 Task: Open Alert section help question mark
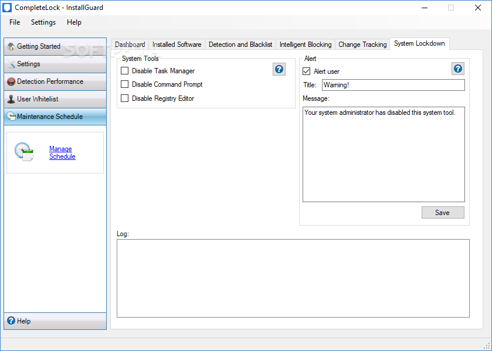point(458,69)
